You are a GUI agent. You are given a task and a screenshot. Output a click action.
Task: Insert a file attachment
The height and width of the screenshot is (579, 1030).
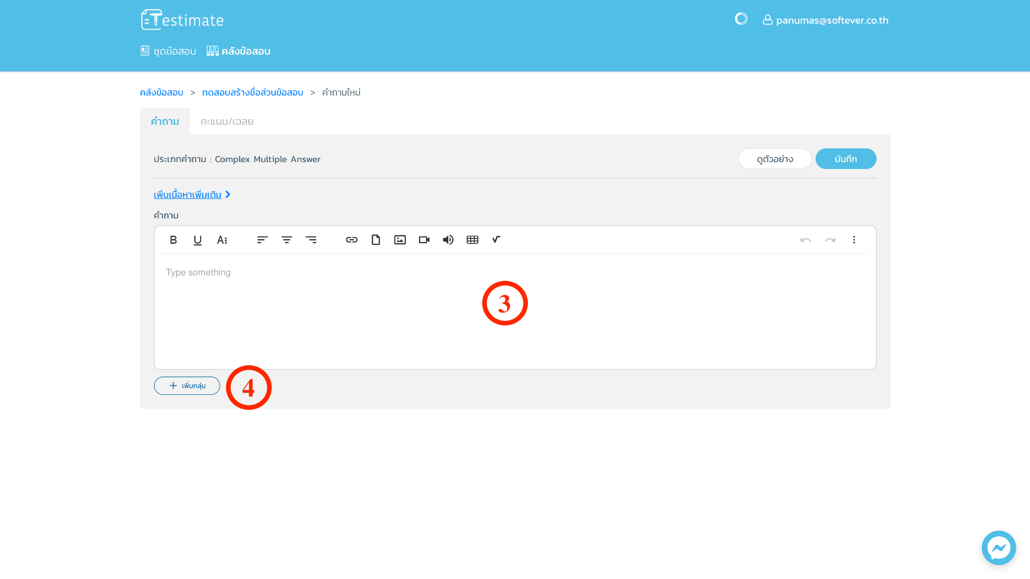(376, 240)
